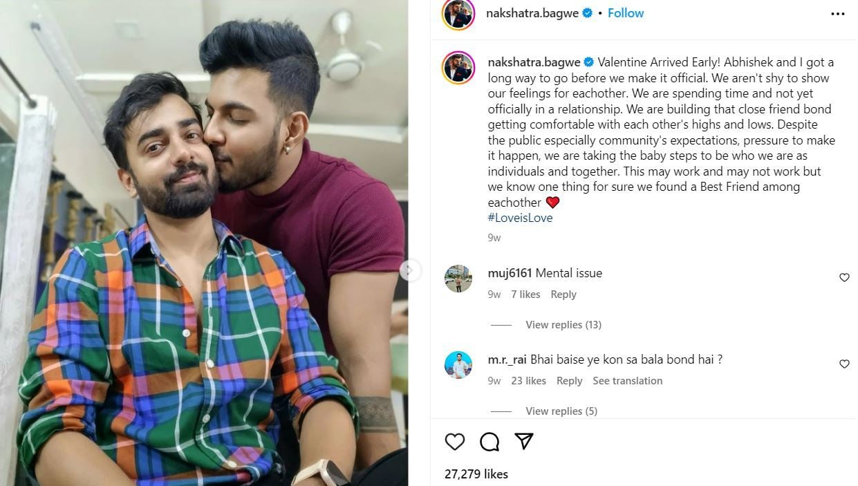
Task: Share post via paper plane icon
Action: 524,441
